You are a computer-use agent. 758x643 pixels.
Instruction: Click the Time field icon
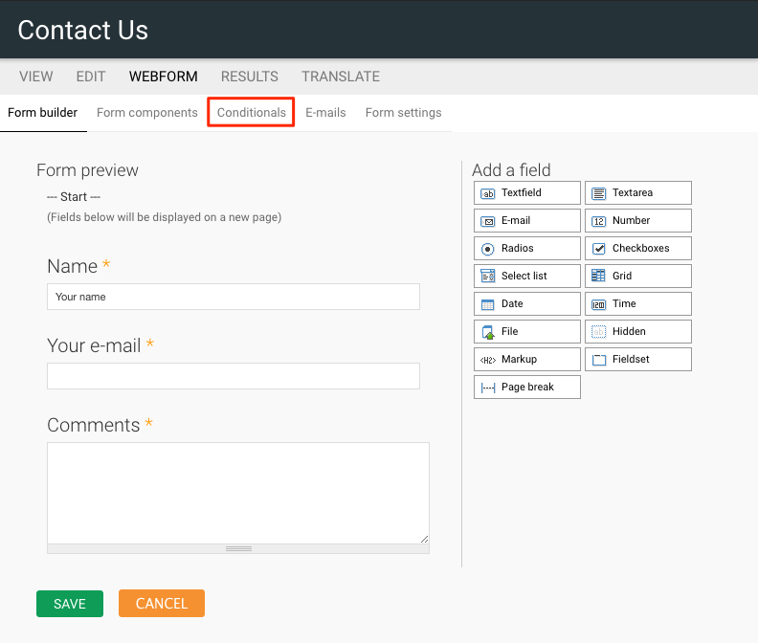[x=599, y=304]
